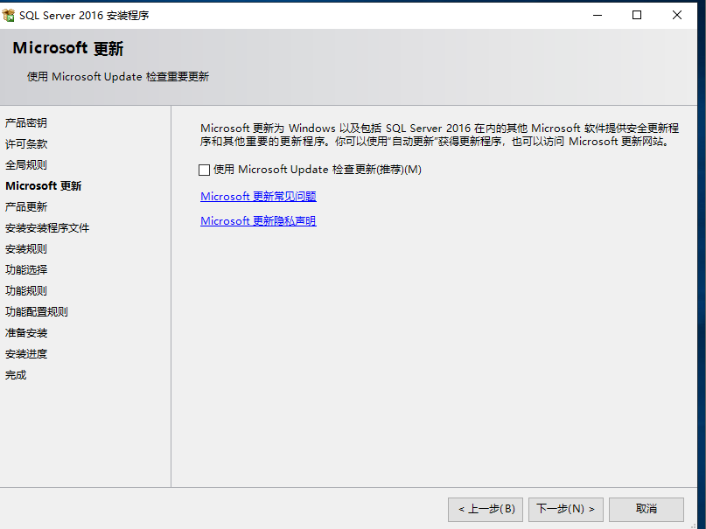Select 安装进度 step in sidebar
Screen dimensions: 706x529
coord(26,354)
